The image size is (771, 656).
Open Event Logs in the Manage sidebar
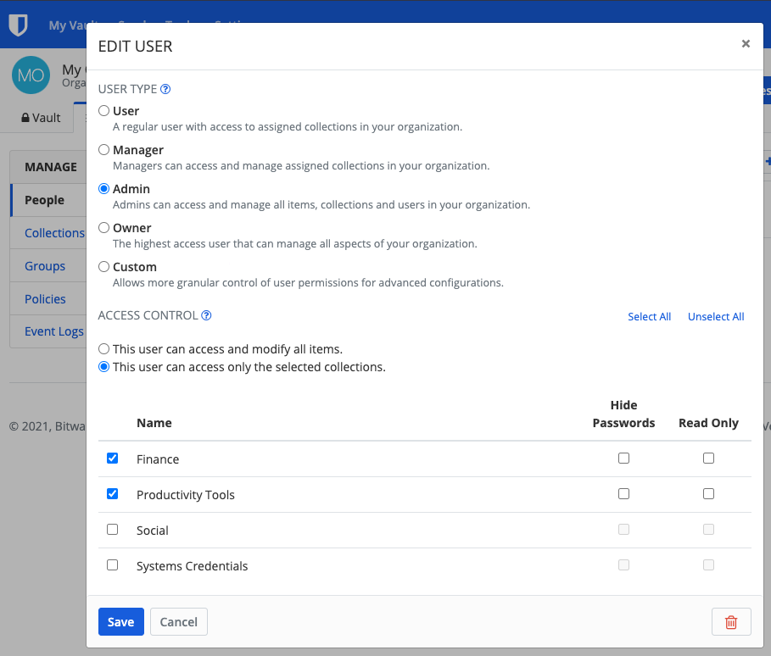(48, 331)
